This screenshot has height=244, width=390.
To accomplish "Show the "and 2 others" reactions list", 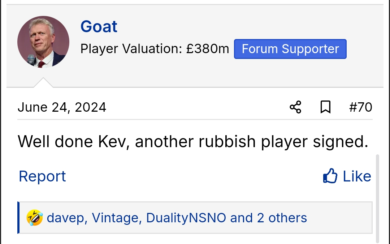I will [x=268, y=218].
